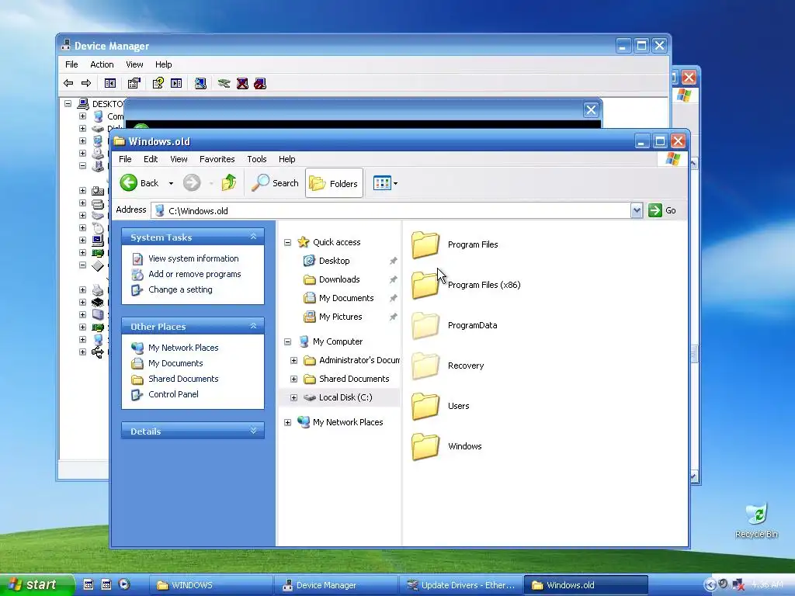The image size is (795, 596).
Task: Switch to Update Drivers taskbar button
Action: 460,585
